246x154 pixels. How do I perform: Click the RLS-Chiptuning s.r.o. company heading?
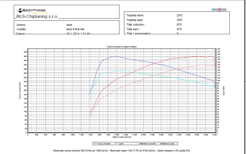(x=37, y=17)
